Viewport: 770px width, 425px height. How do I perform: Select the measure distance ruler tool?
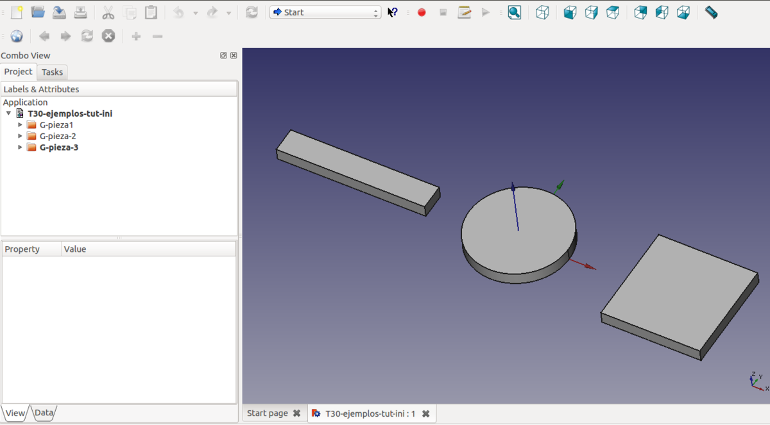[711, 12]
